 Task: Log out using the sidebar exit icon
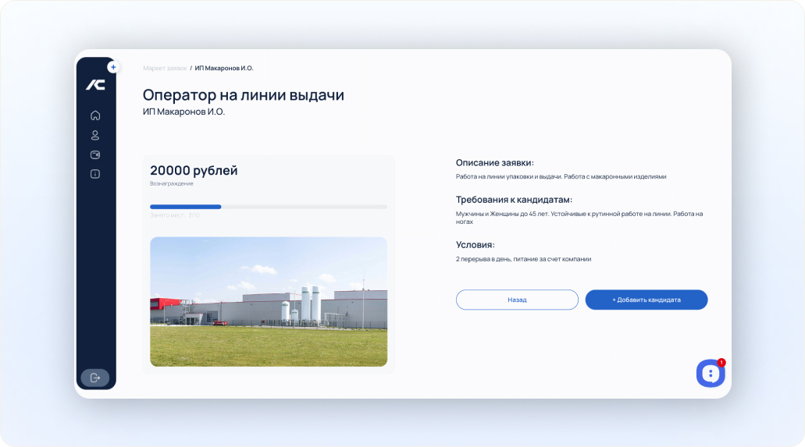coord(95,378)
